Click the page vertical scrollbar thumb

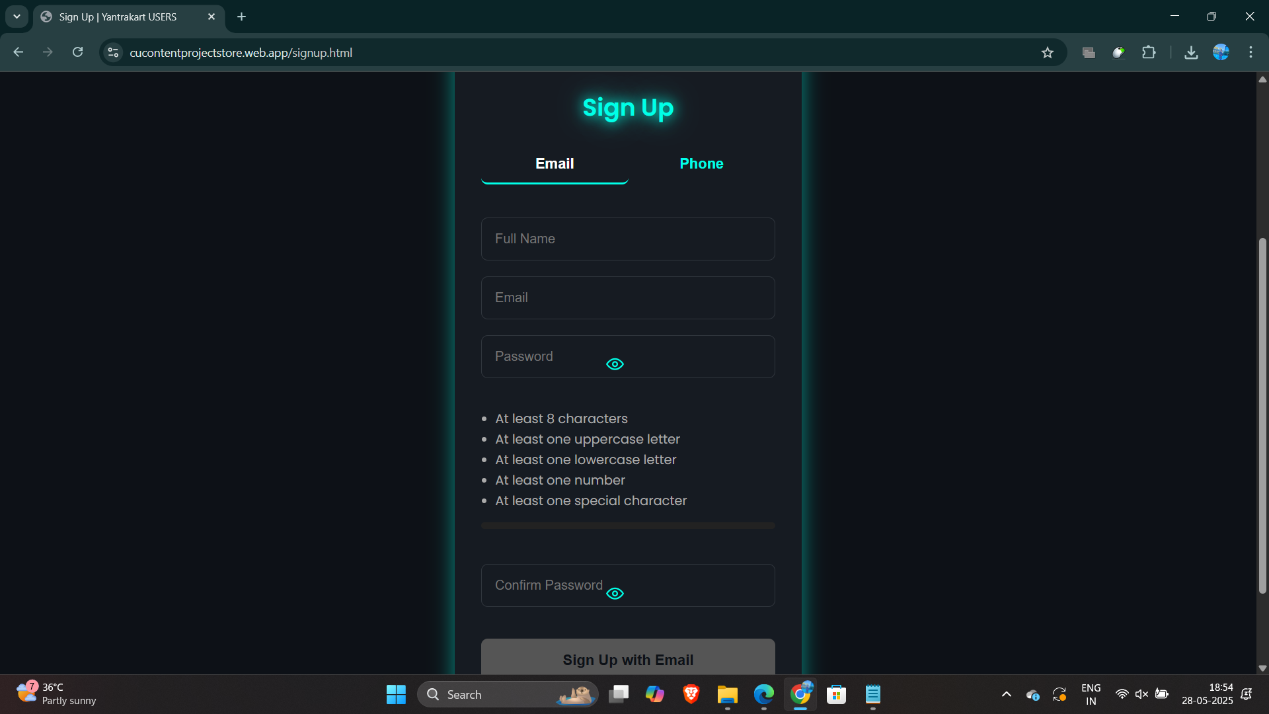[x=1262, y=416]
